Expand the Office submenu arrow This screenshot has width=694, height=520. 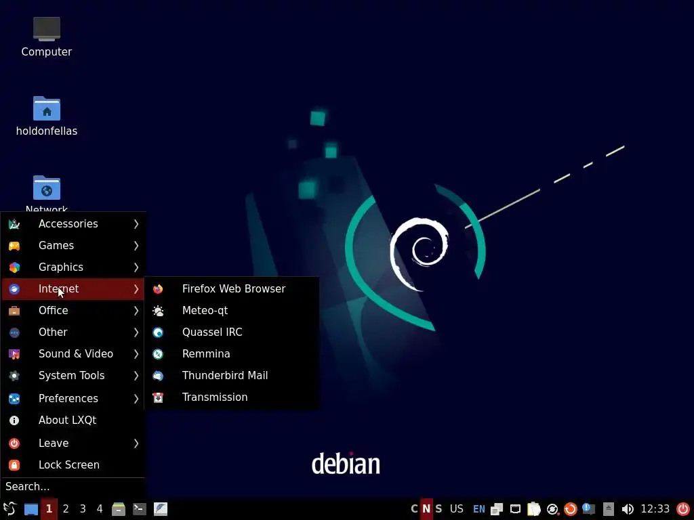(136, 310)
